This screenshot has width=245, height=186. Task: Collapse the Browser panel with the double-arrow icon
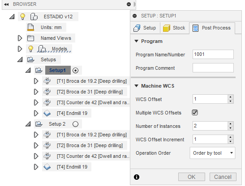(x=6, y=4)
